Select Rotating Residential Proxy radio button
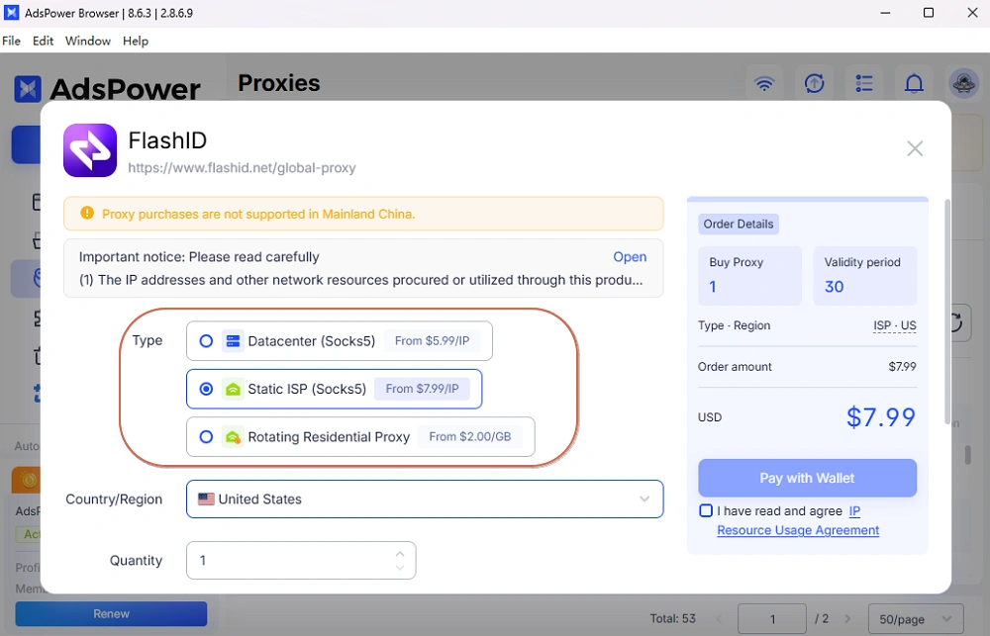Image resolution: width=990 pixels, height=636 pixels. pos(206,436)
